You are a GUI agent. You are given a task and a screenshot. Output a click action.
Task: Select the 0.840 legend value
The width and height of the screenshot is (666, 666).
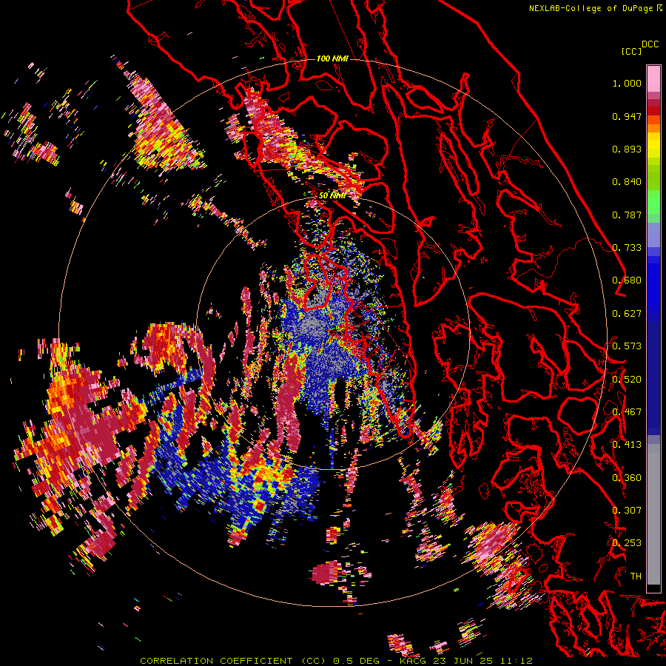[x=627, y=182]
